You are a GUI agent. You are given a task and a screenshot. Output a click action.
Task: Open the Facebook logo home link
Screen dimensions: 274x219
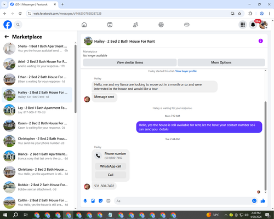[8, 25]
